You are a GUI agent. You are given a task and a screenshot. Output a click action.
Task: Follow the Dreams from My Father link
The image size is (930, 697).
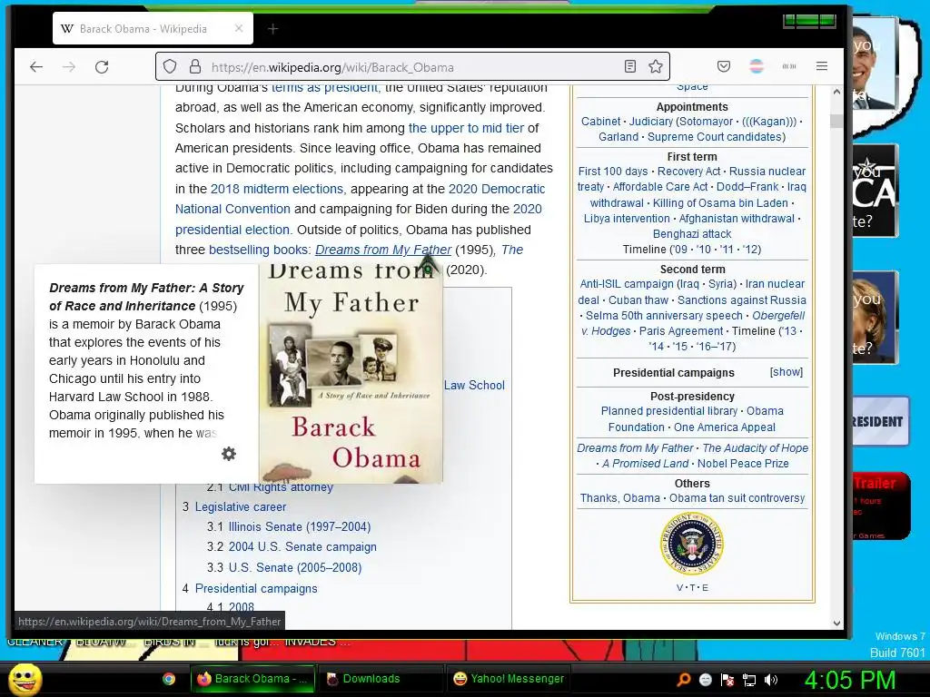[x=383, y=250]
